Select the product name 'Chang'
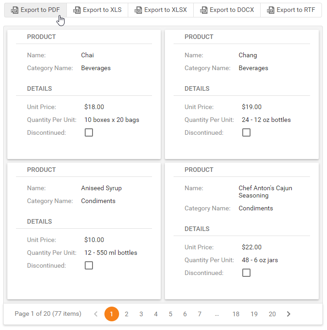 [x=248, y=55]
